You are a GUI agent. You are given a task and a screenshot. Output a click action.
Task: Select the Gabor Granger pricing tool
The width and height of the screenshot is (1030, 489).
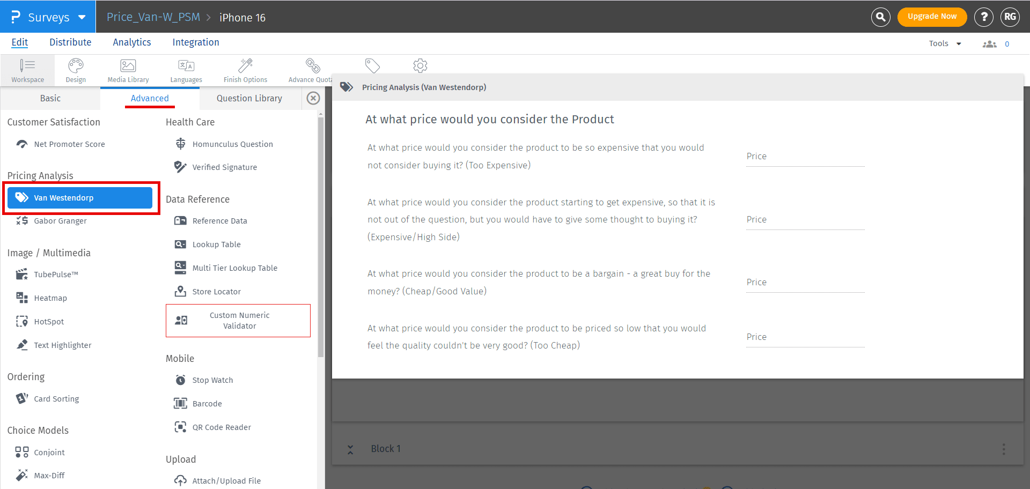pyautogui.click(x=58, y=220)
